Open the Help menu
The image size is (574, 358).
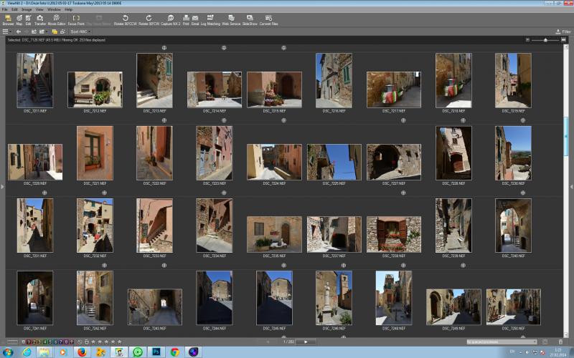[x=68, y=9]
